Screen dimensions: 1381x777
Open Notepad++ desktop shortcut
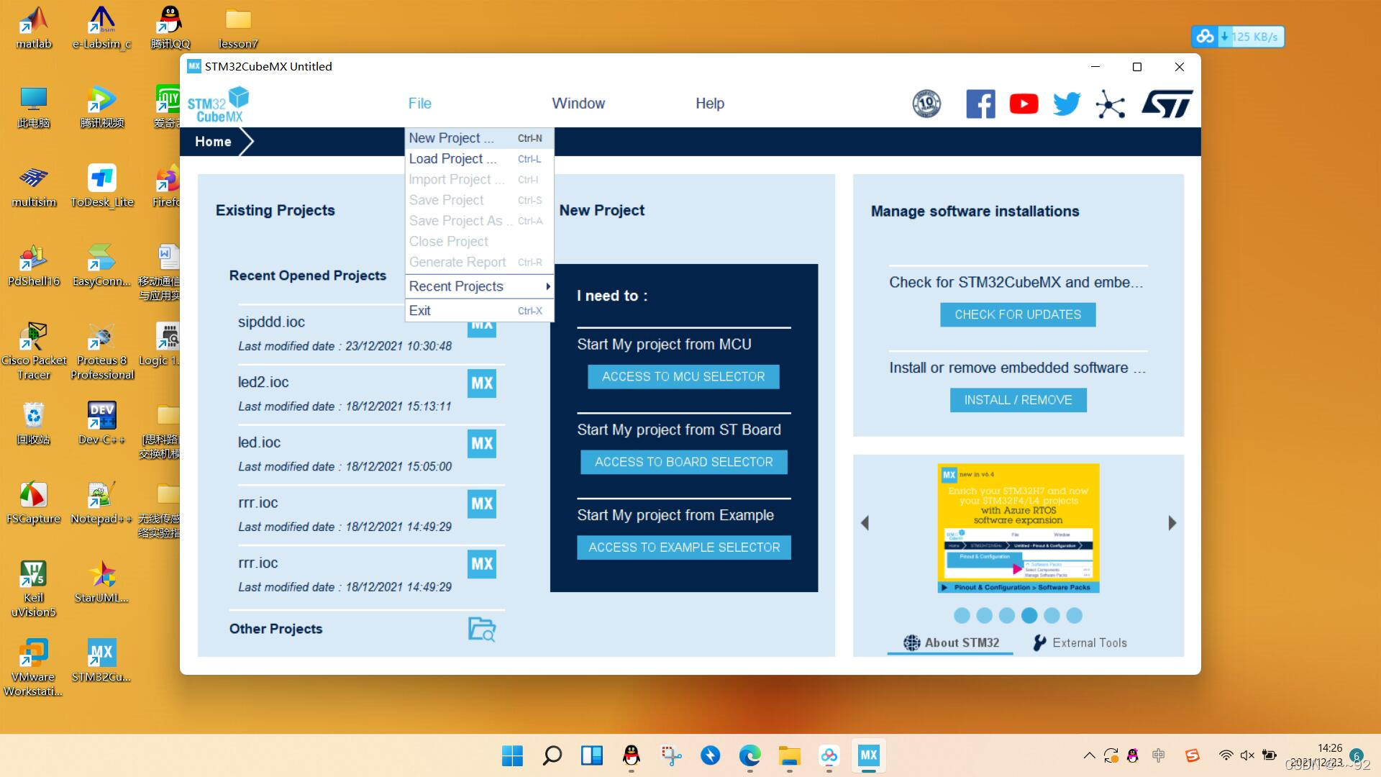[101, 503]
